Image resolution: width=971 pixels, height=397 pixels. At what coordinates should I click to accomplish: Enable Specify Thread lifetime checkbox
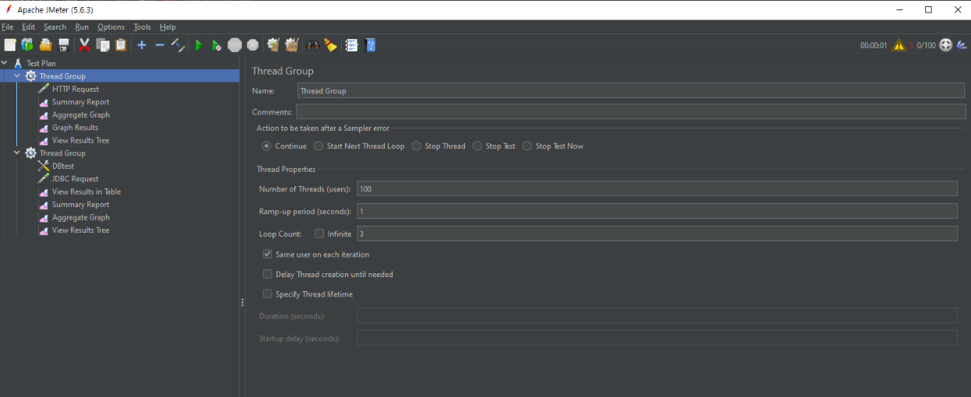click(x=268, y=294)
